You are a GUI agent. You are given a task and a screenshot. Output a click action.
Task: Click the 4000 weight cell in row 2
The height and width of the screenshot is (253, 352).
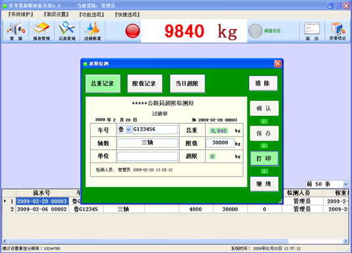click(x=196, y=210)
